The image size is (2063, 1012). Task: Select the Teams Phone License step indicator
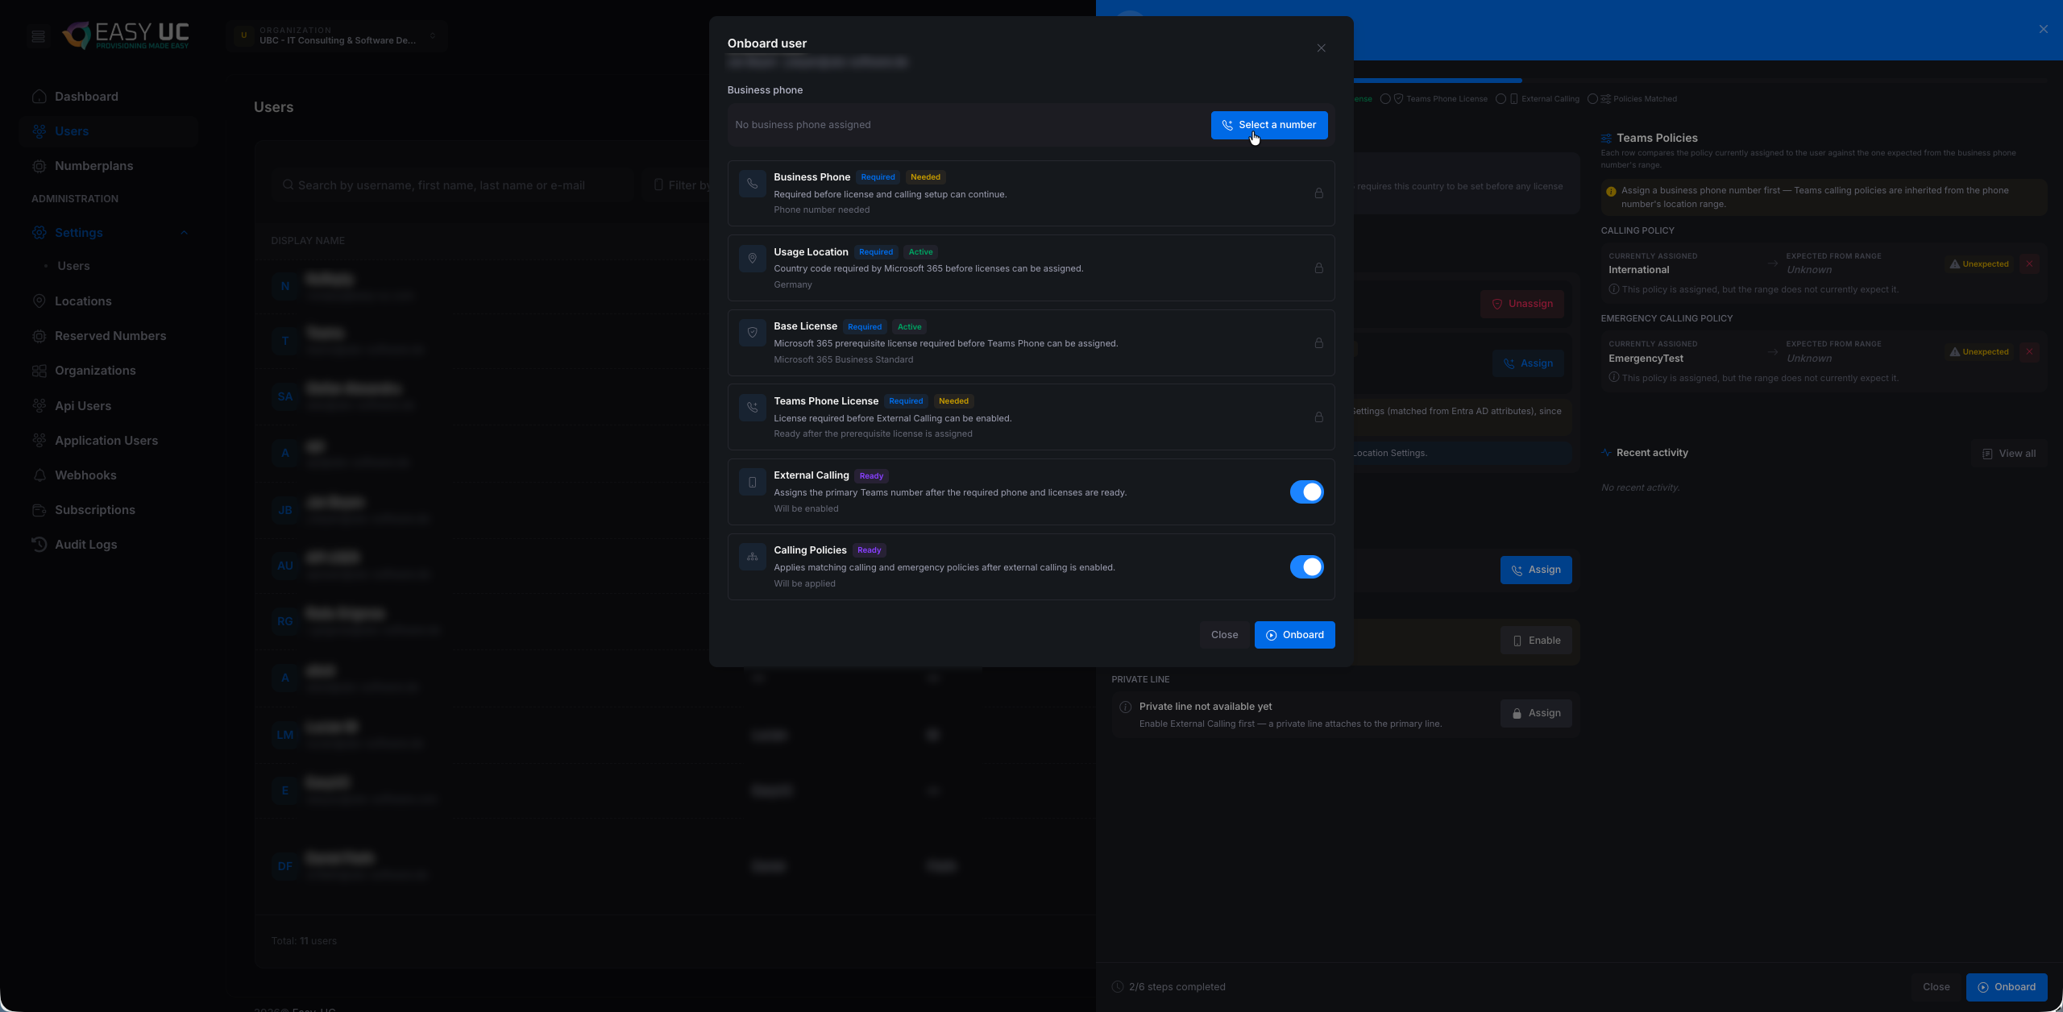tap(1434, 99)
